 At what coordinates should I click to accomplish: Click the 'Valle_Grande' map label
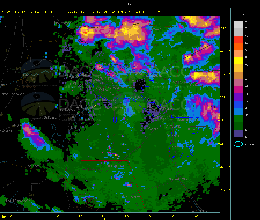pyautogui.click(x=86, y=106)
